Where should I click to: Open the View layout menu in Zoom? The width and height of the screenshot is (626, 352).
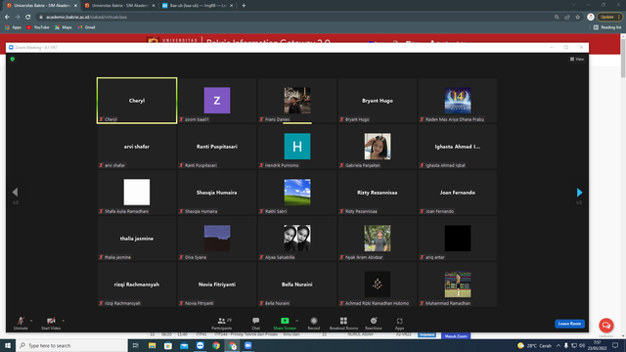(577, 59)
